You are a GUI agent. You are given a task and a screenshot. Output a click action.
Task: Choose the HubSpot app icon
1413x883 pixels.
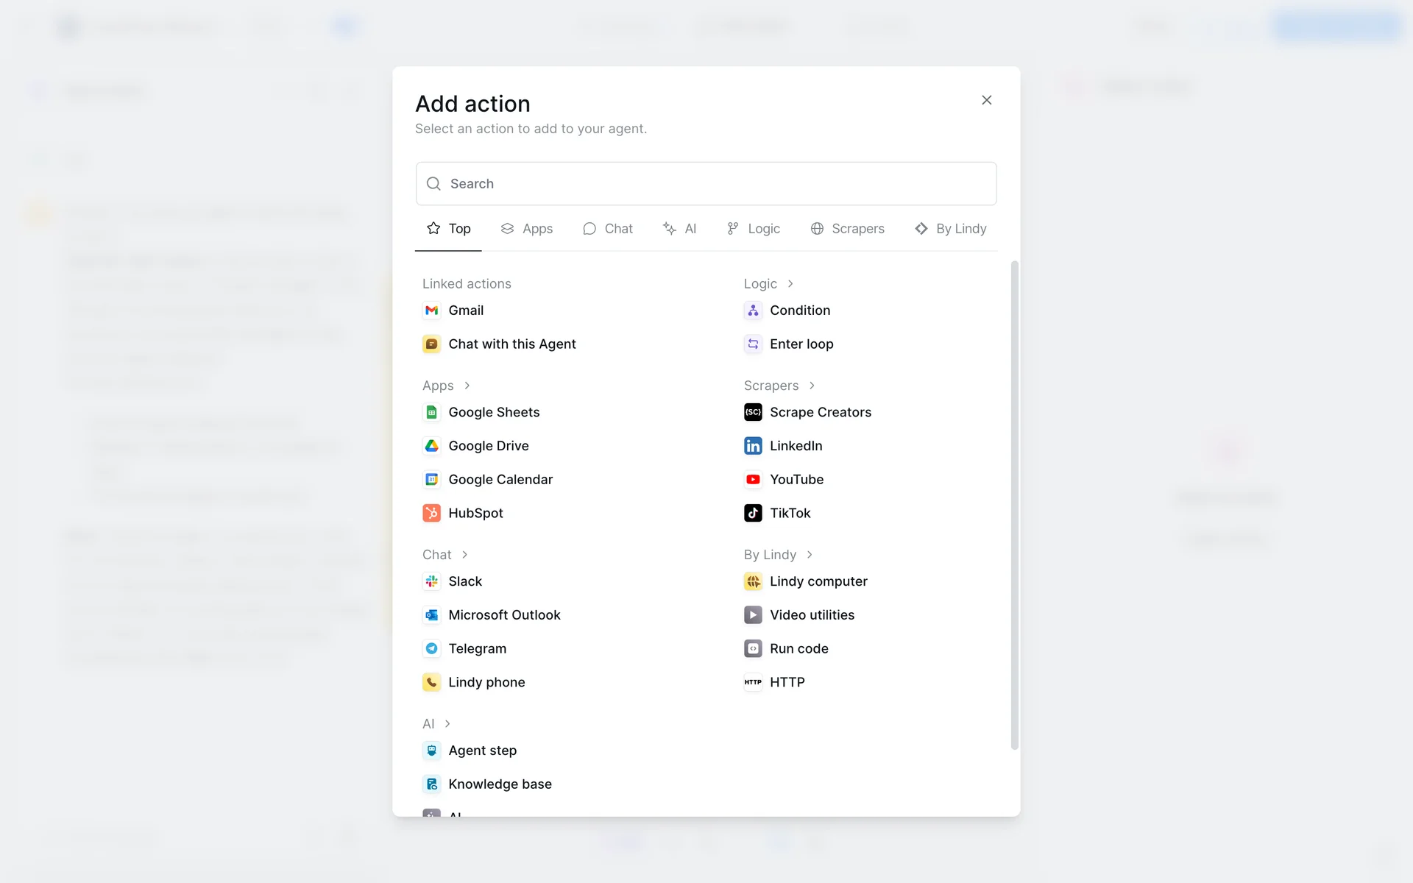point(431,513)
